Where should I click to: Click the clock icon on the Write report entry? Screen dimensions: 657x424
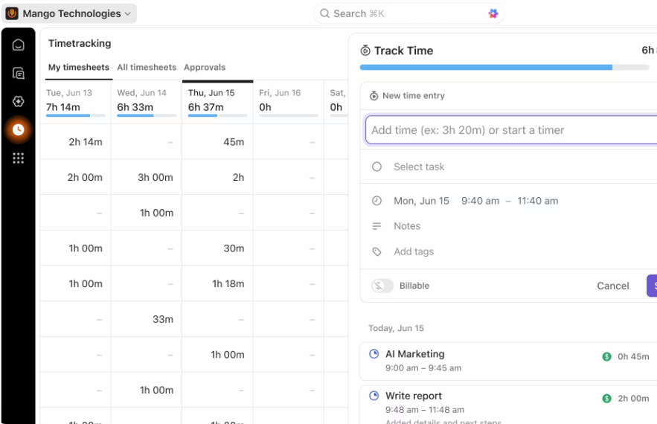coord(374,396)
